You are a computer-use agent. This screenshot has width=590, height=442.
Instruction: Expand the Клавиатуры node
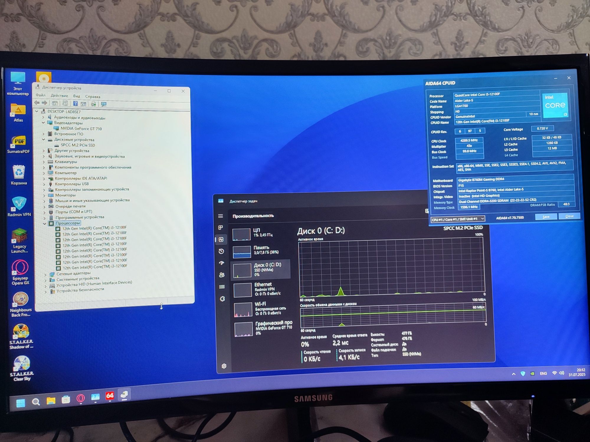click(44, 162)
